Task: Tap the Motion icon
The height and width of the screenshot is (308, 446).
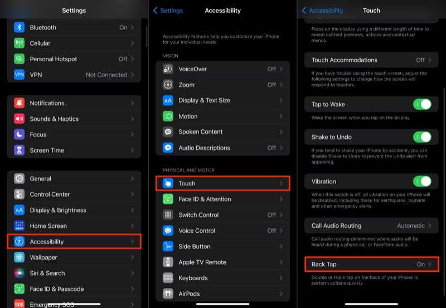Action: pyautogui.click(x=168, y=116)
